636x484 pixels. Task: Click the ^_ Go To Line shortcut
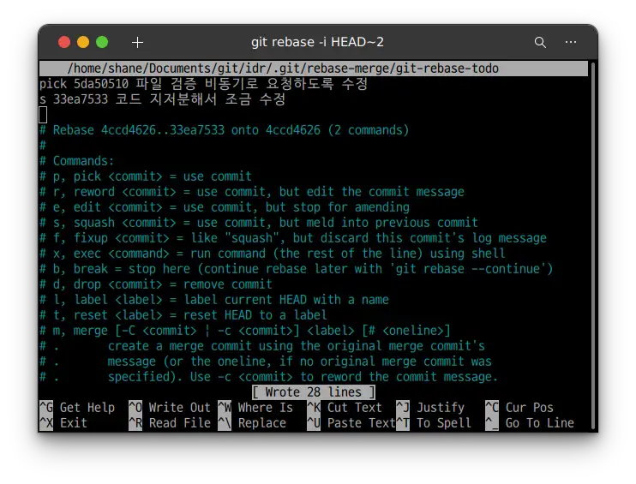point(530,423)
